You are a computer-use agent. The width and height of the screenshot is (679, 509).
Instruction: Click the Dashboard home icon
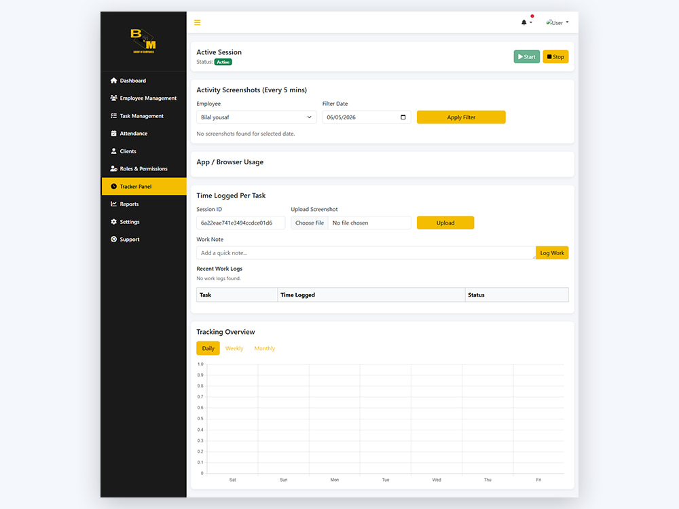pos(114,81)
